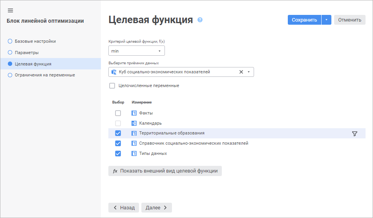Click the help question mark icon
Image resolution: width=373 pixels, height=218 pixels.
coord(200,20)
